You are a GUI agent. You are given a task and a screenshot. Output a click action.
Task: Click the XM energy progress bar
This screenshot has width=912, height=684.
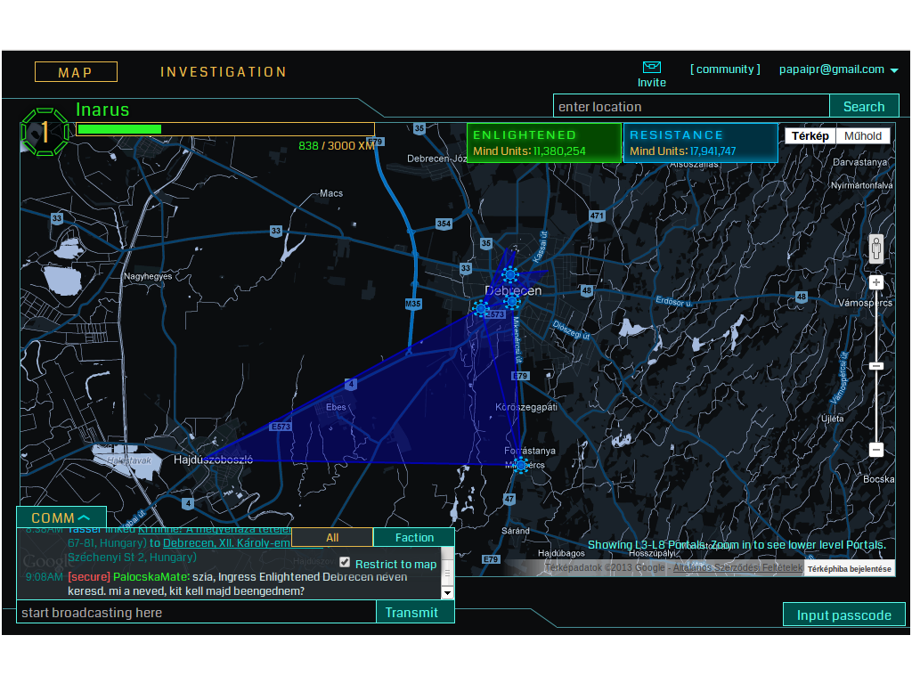[225, 129]
